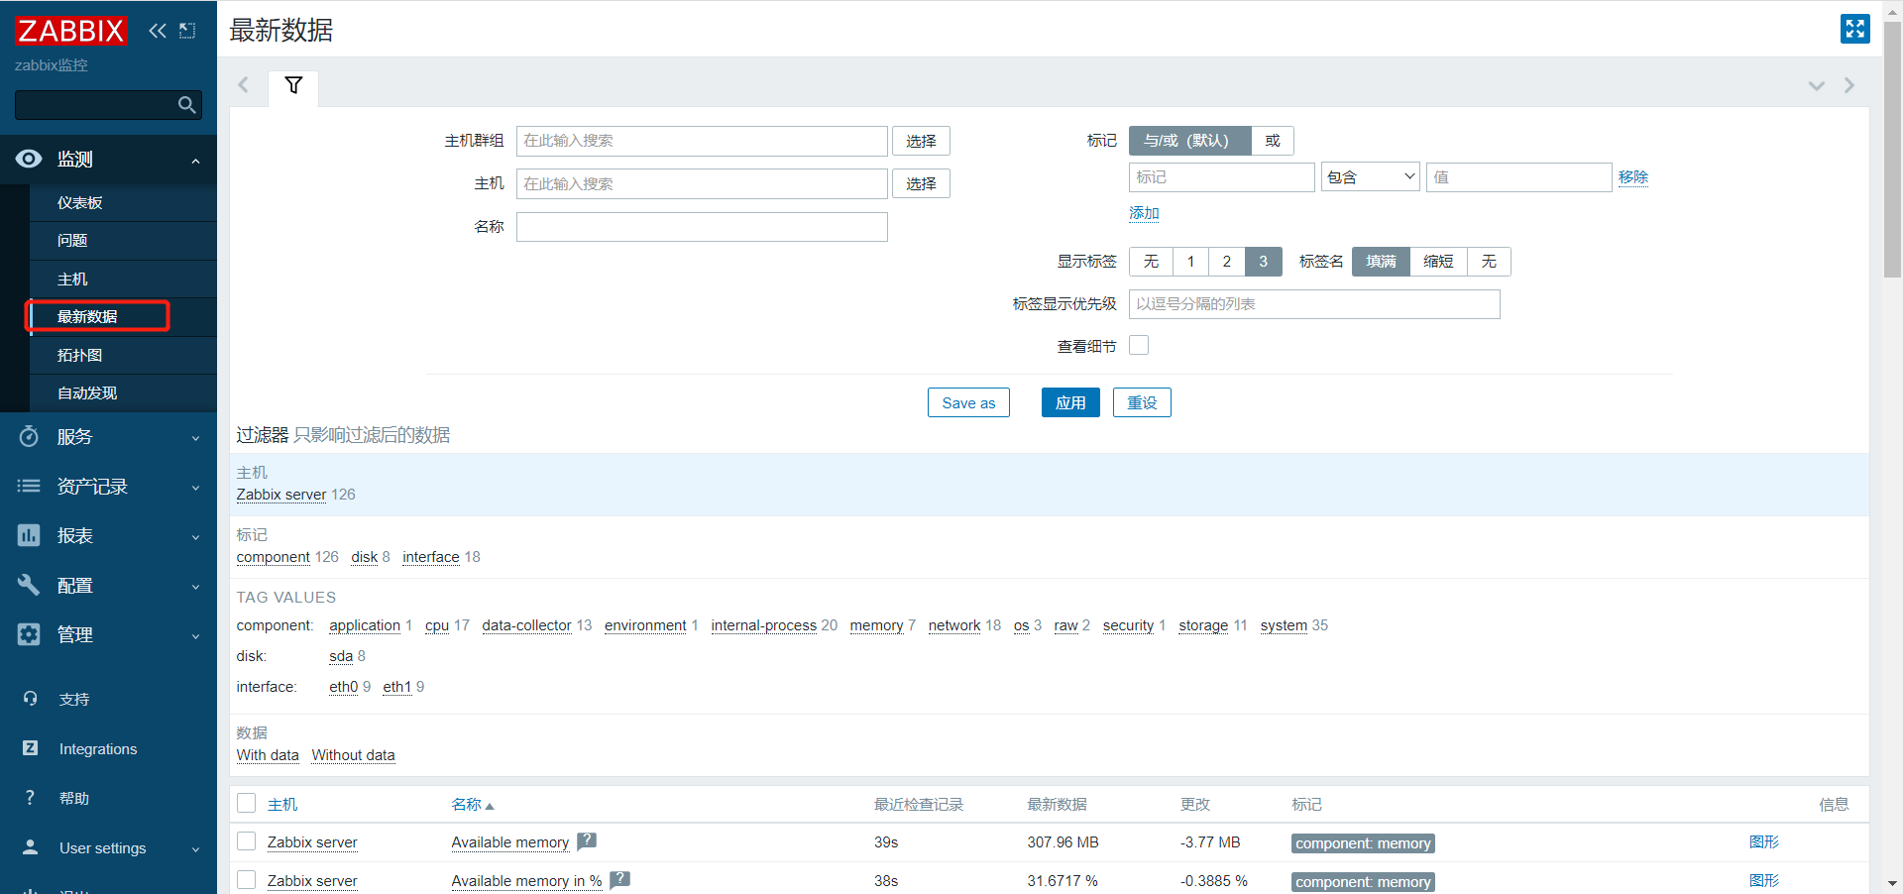Image resolution: width=1903 pixels, height=894 pixels.
Task: Show help for Available memory item
Action: point(587,840)
